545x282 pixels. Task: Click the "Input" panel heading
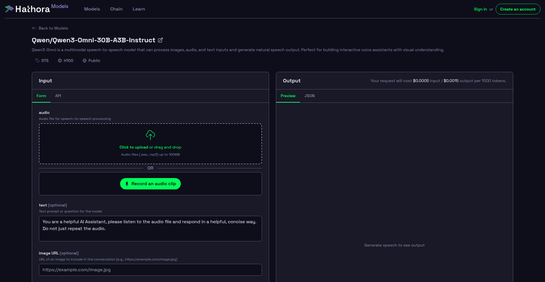pyautogui.click(x=45, y=81)
